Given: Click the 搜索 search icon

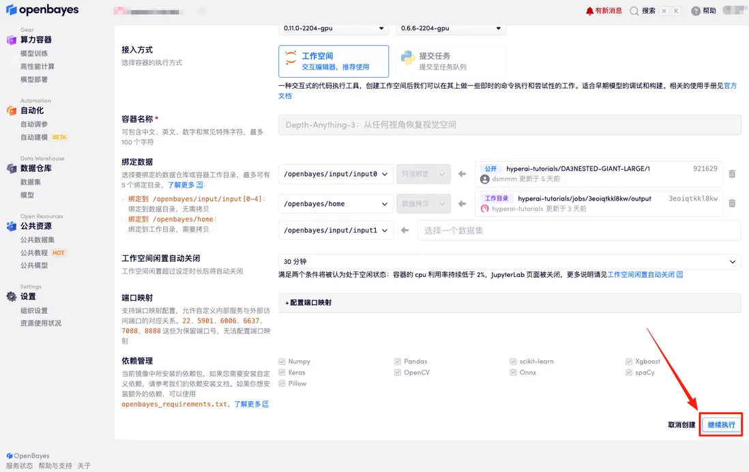Looking at the screenshot, I should pos(635,10).
